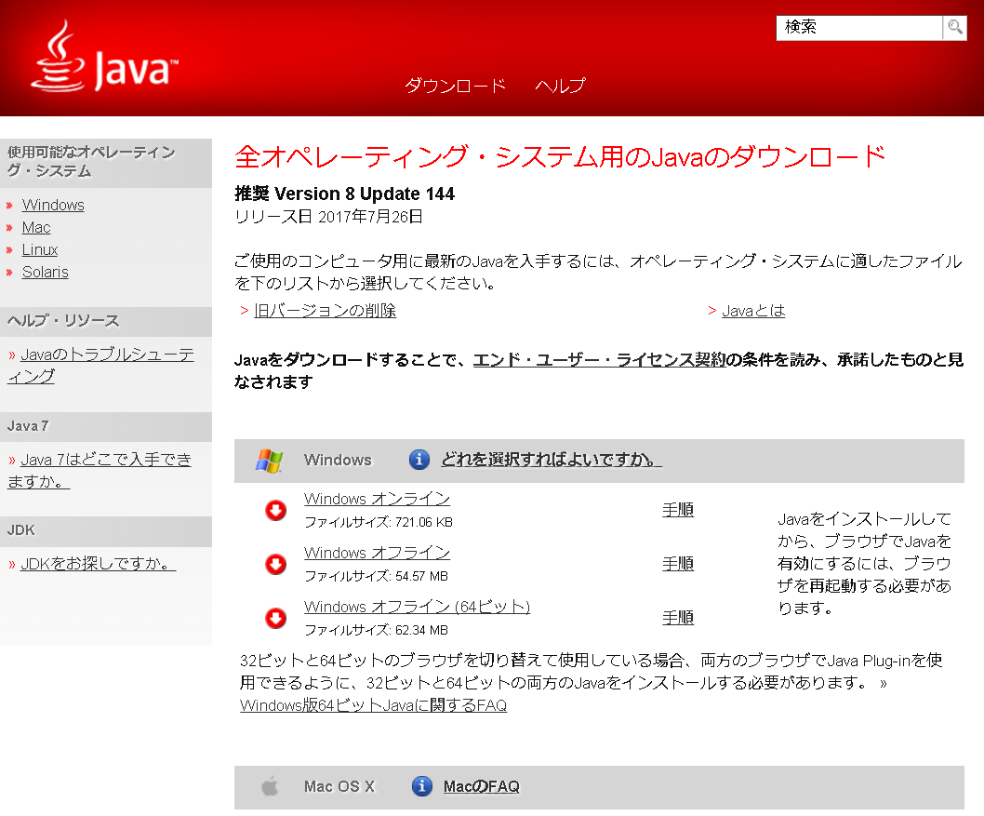Select Linux in the sidebar
Screen dimensions: 984x816
[x=40, y=249]
